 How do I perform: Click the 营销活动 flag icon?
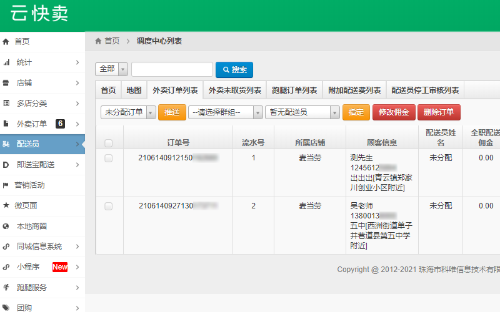[x=6, y=185]
